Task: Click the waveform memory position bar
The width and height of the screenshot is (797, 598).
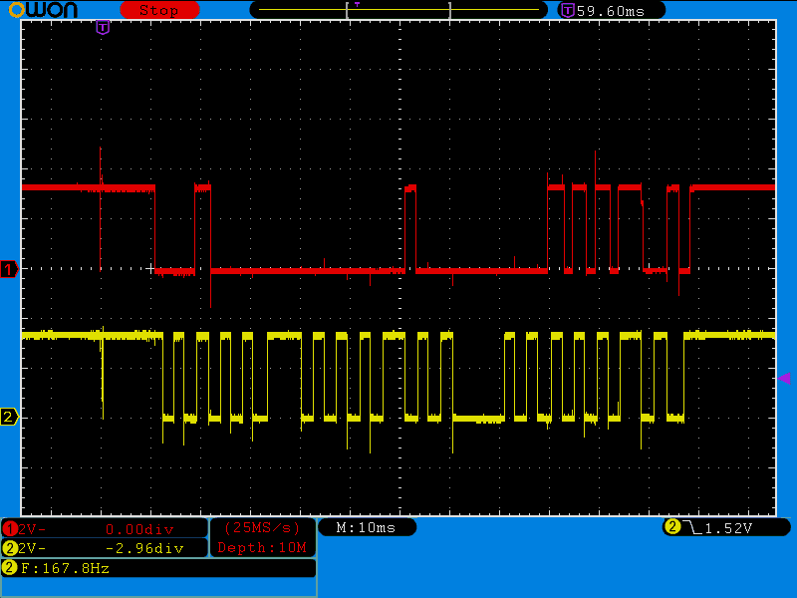Action: (398, 10)
